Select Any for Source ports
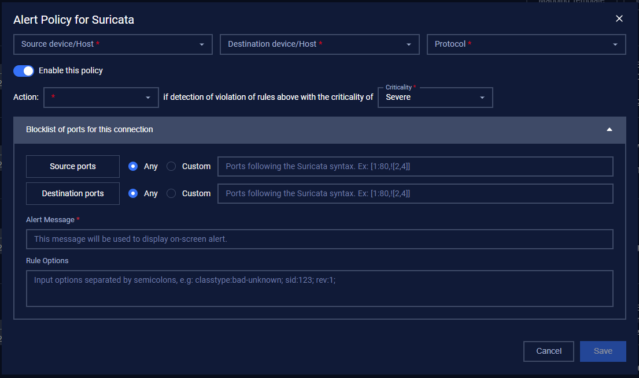The height and width of the screenshot is (378, 639). pyautogui.click(x=133, y=166)
